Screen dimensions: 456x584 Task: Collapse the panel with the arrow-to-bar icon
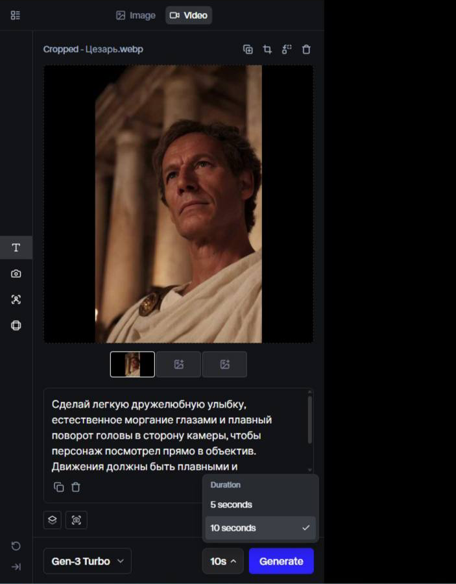click(16, 567)
